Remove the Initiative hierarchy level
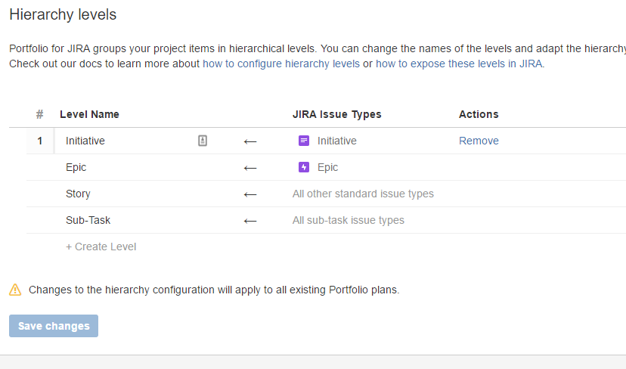The image size is (626, 369). (x=479, y=141)
